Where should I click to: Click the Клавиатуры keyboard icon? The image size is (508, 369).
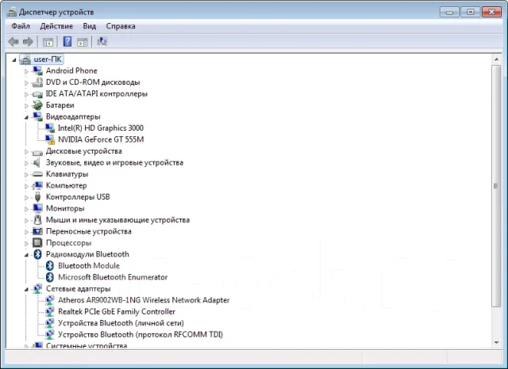click(37, 174)
